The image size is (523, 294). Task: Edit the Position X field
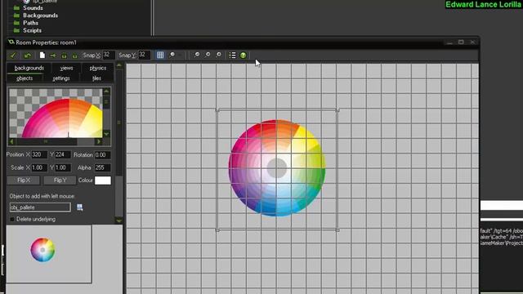click(39, 154)
